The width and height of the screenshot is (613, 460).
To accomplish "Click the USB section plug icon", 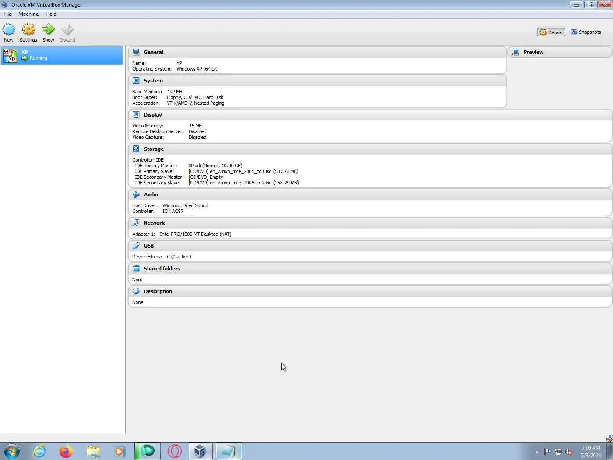I will [136, 246].
